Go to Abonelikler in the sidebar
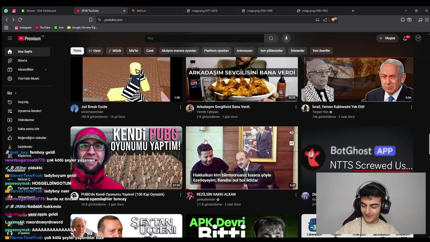430x242 pixels. click(27, 70)
